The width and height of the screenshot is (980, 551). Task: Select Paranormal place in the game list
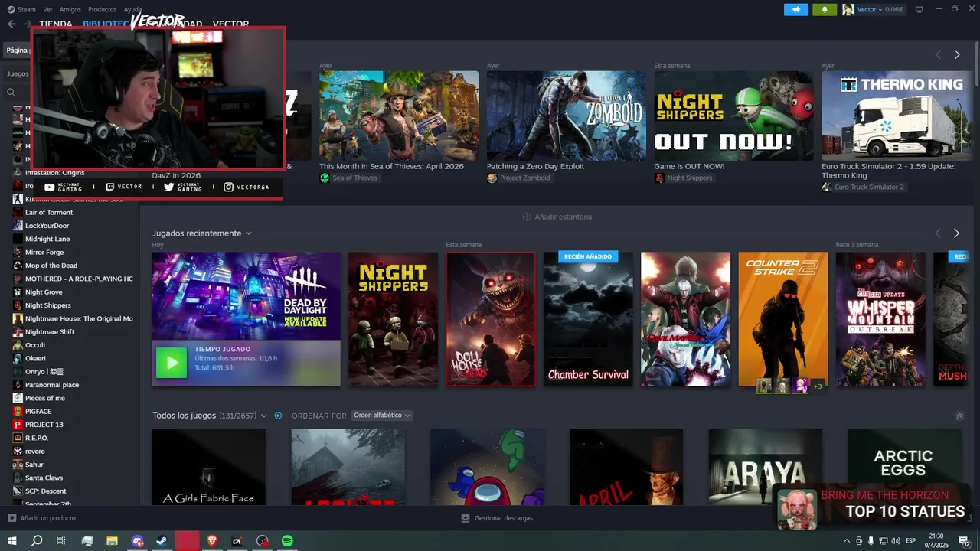(52, 385)
